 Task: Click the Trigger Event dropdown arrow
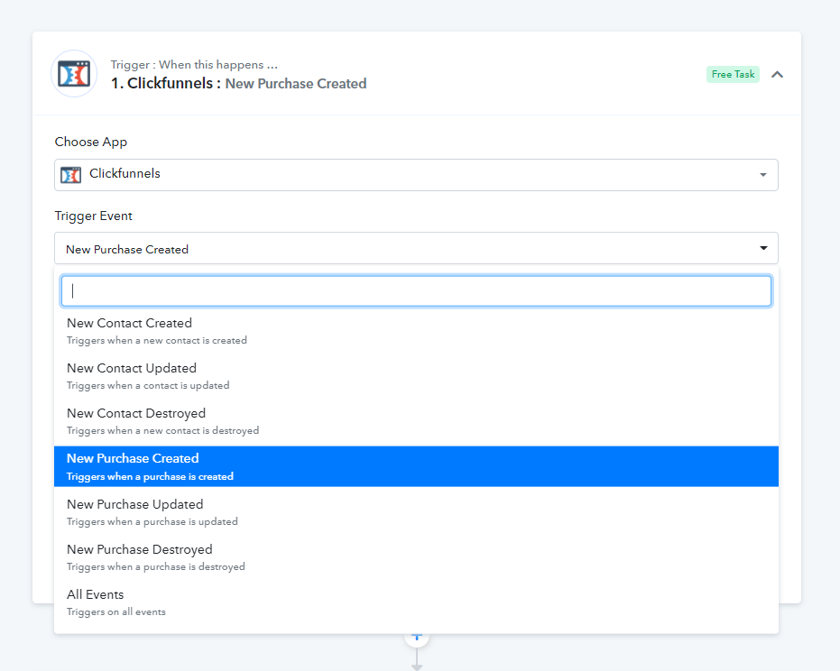click(x=763, y=248)
